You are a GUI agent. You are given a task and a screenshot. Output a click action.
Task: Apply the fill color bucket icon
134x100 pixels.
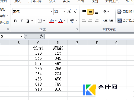(x=52, y=21)
